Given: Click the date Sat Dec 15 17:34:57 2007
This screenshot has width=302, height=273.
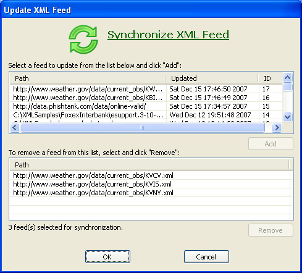Looking at the screenshot, I should point(208,106).
